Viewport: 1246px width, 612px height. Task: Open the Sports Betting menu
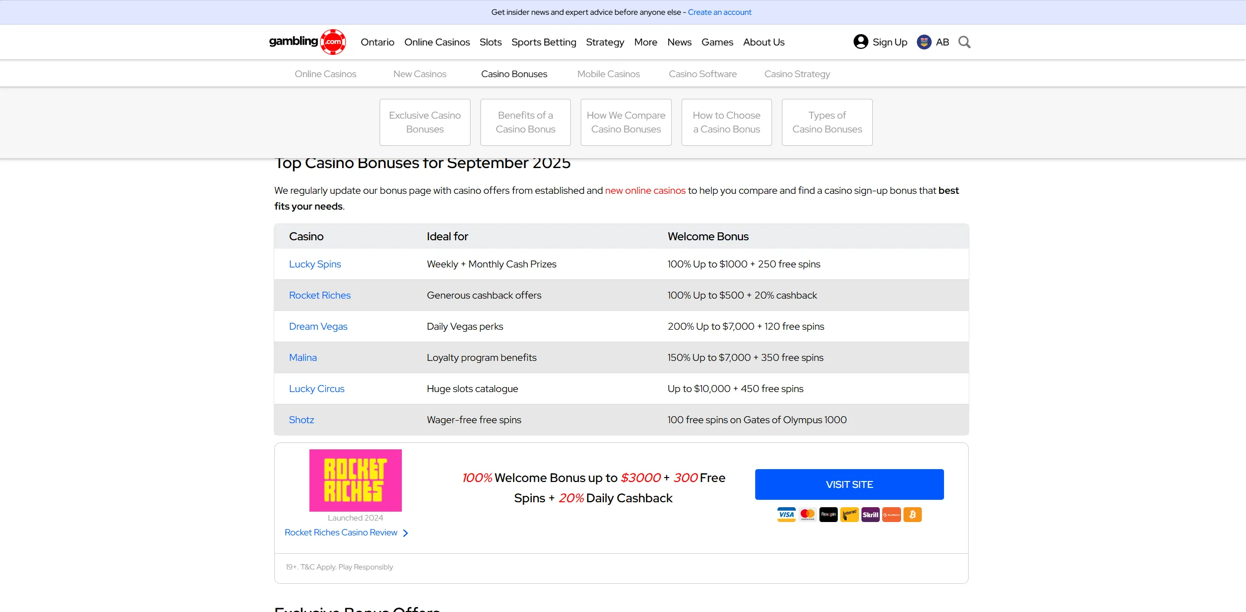point(544,42)
